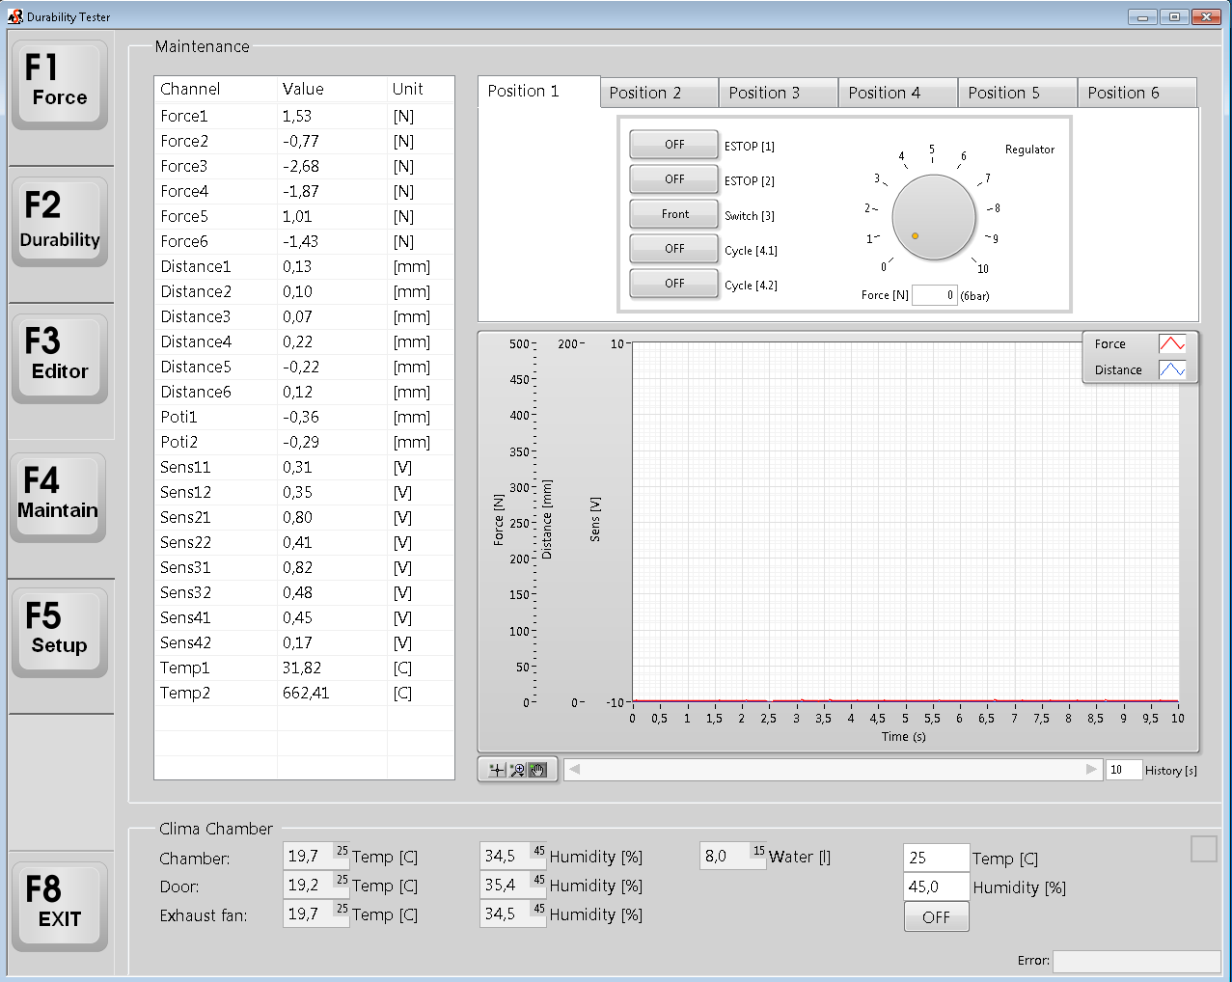This screenshot has width=1232, height=982.
Task: Open the F2 Durability screen
Action: click(x=60, y=221)
